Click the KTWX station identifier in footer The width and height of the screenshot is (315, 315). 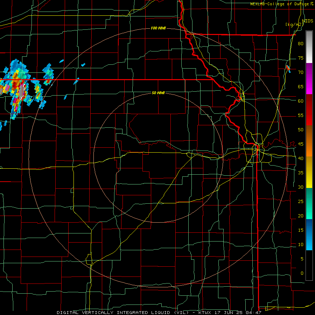[x=205, y=313]
